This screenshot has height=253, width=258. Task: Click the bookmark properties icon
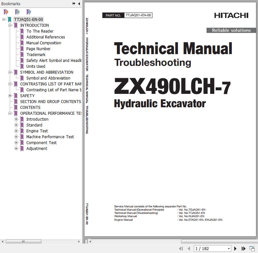(28, 12)
